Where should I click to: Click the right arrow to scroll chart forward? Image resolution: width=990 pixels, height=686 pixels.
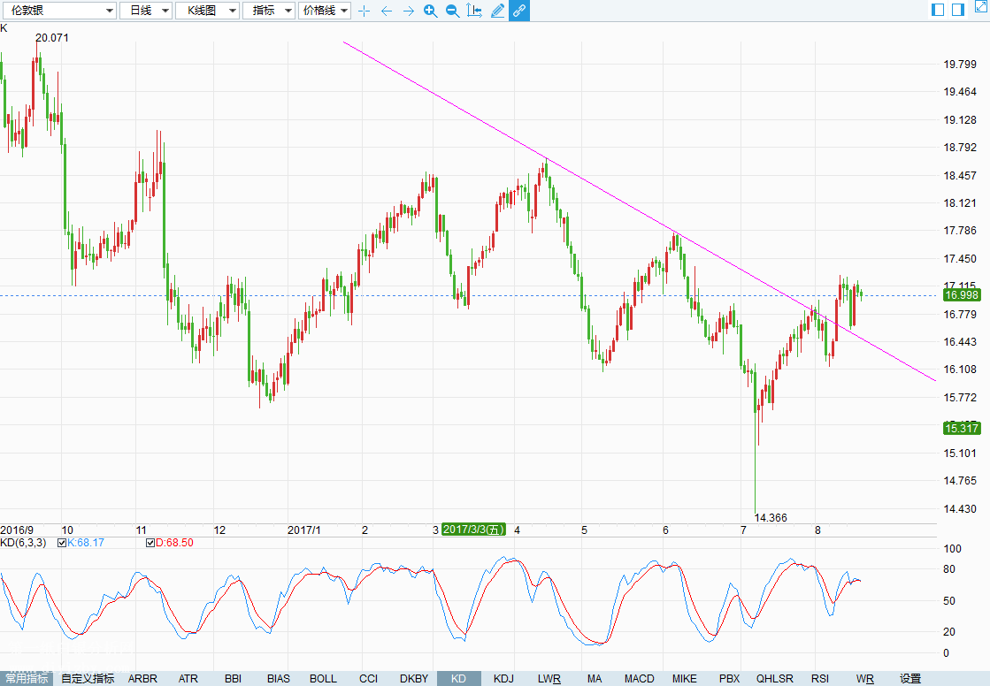tap(408, 11)
